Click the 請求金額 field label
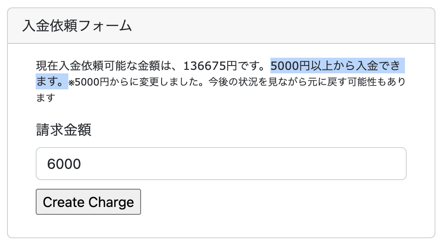 pos(64,130)
